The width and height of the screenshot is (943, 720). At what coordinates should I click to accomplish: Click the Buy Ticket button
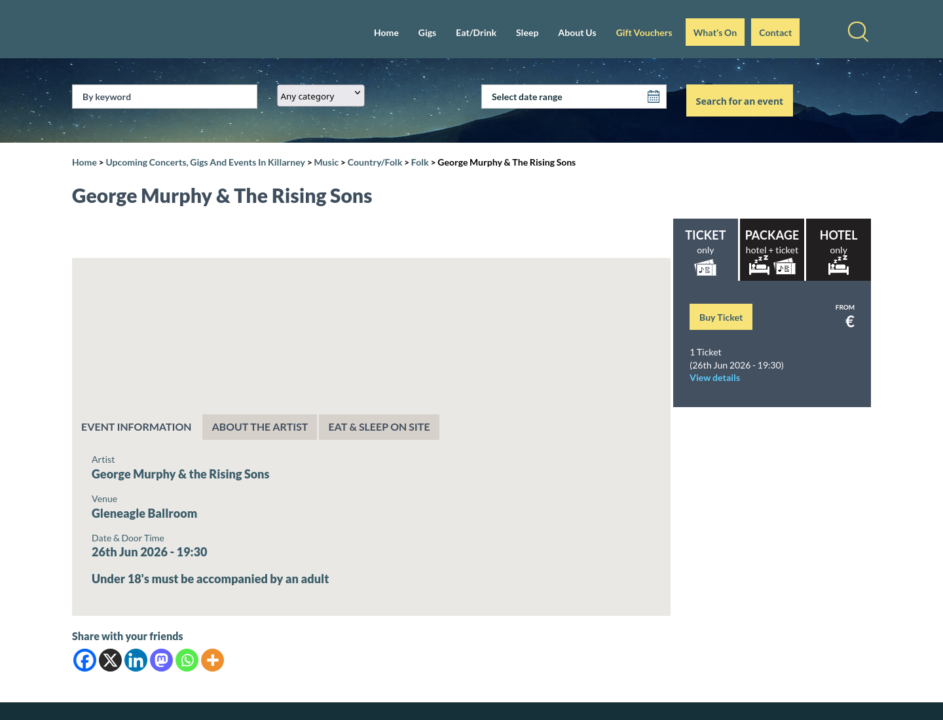pos(721,317)
